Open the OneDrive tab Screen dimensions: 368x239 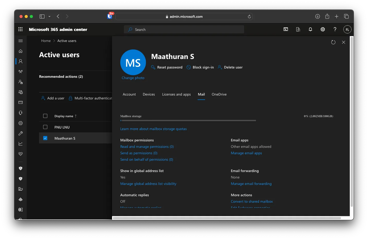click(x=219, y=94)
